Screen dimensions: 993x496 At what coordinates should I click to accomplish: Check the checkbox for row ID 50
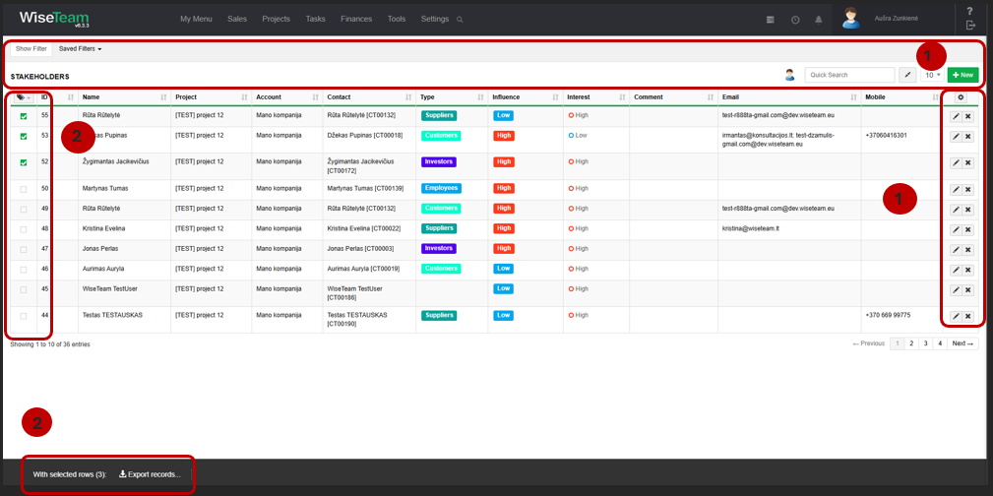pos(24,189)
